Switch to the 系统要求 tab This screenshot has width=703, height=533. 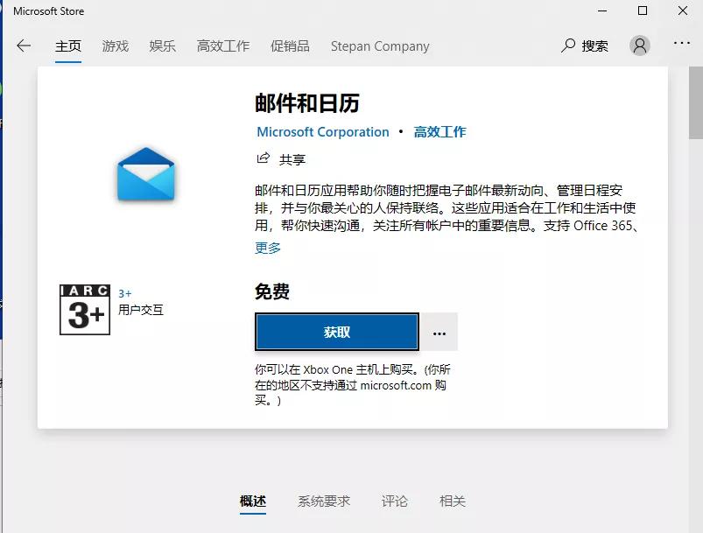325,501
